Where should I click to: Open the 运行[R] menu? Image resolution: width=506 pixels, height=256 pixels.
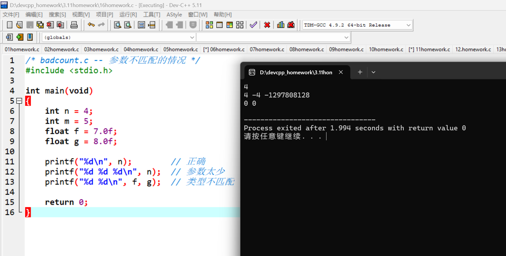click(x=128, y=15)
